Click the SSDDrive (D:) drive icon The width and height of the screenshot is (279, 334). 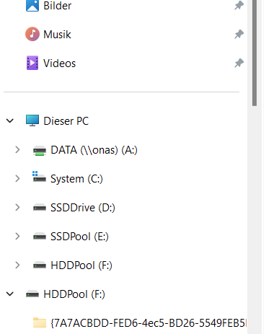point(40,208)
